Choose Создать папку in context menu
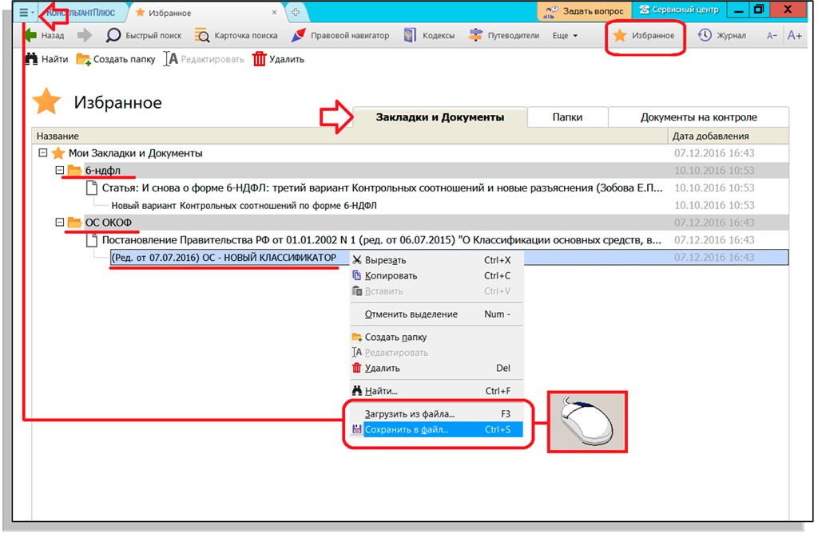Screen dimensions: 818x533 point(436,337)
